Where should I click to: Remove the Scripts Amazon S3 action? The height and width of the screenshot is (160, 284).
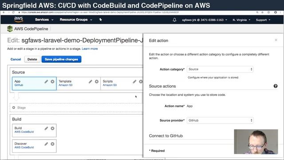click(x=141, y=82)
